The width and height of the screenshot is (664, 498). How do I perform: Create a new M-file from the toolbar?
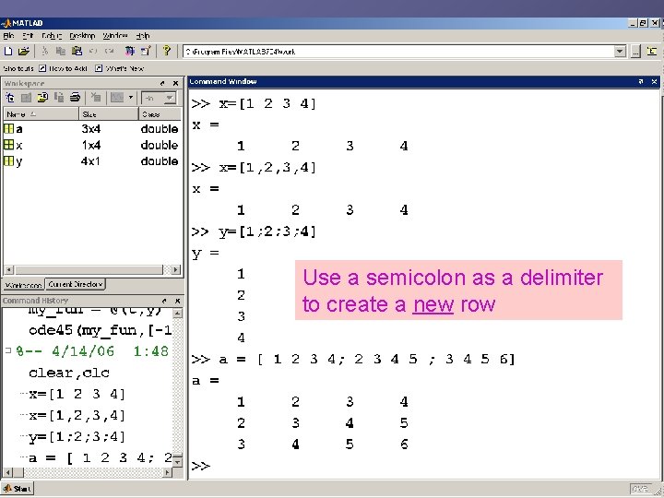[x=8, y=52]
